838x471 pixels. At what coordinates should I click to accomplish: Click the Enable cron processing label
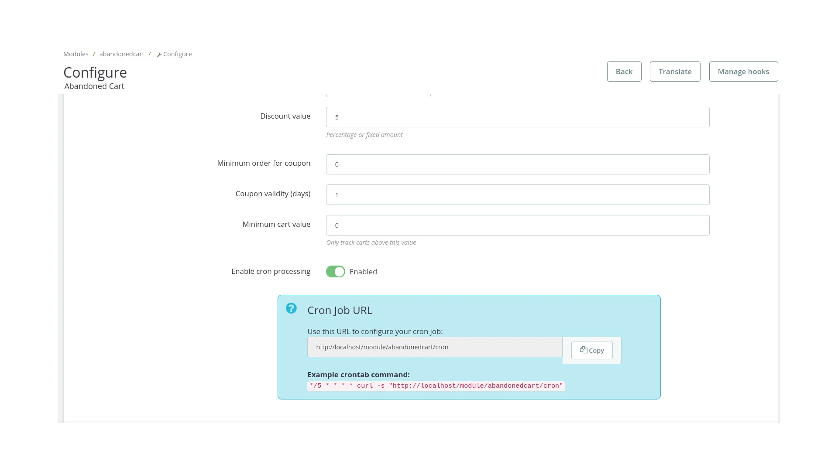pos(271,271)
